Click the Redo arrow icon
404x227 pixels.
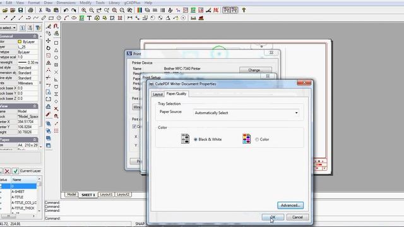74,10
